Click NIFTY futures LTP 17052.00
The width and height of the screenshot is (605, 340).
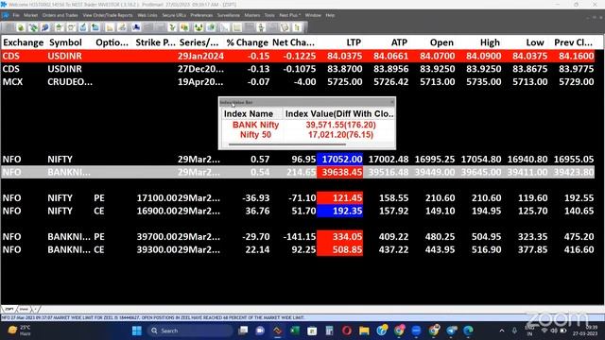pyautogui.click(x=340, y=160)
